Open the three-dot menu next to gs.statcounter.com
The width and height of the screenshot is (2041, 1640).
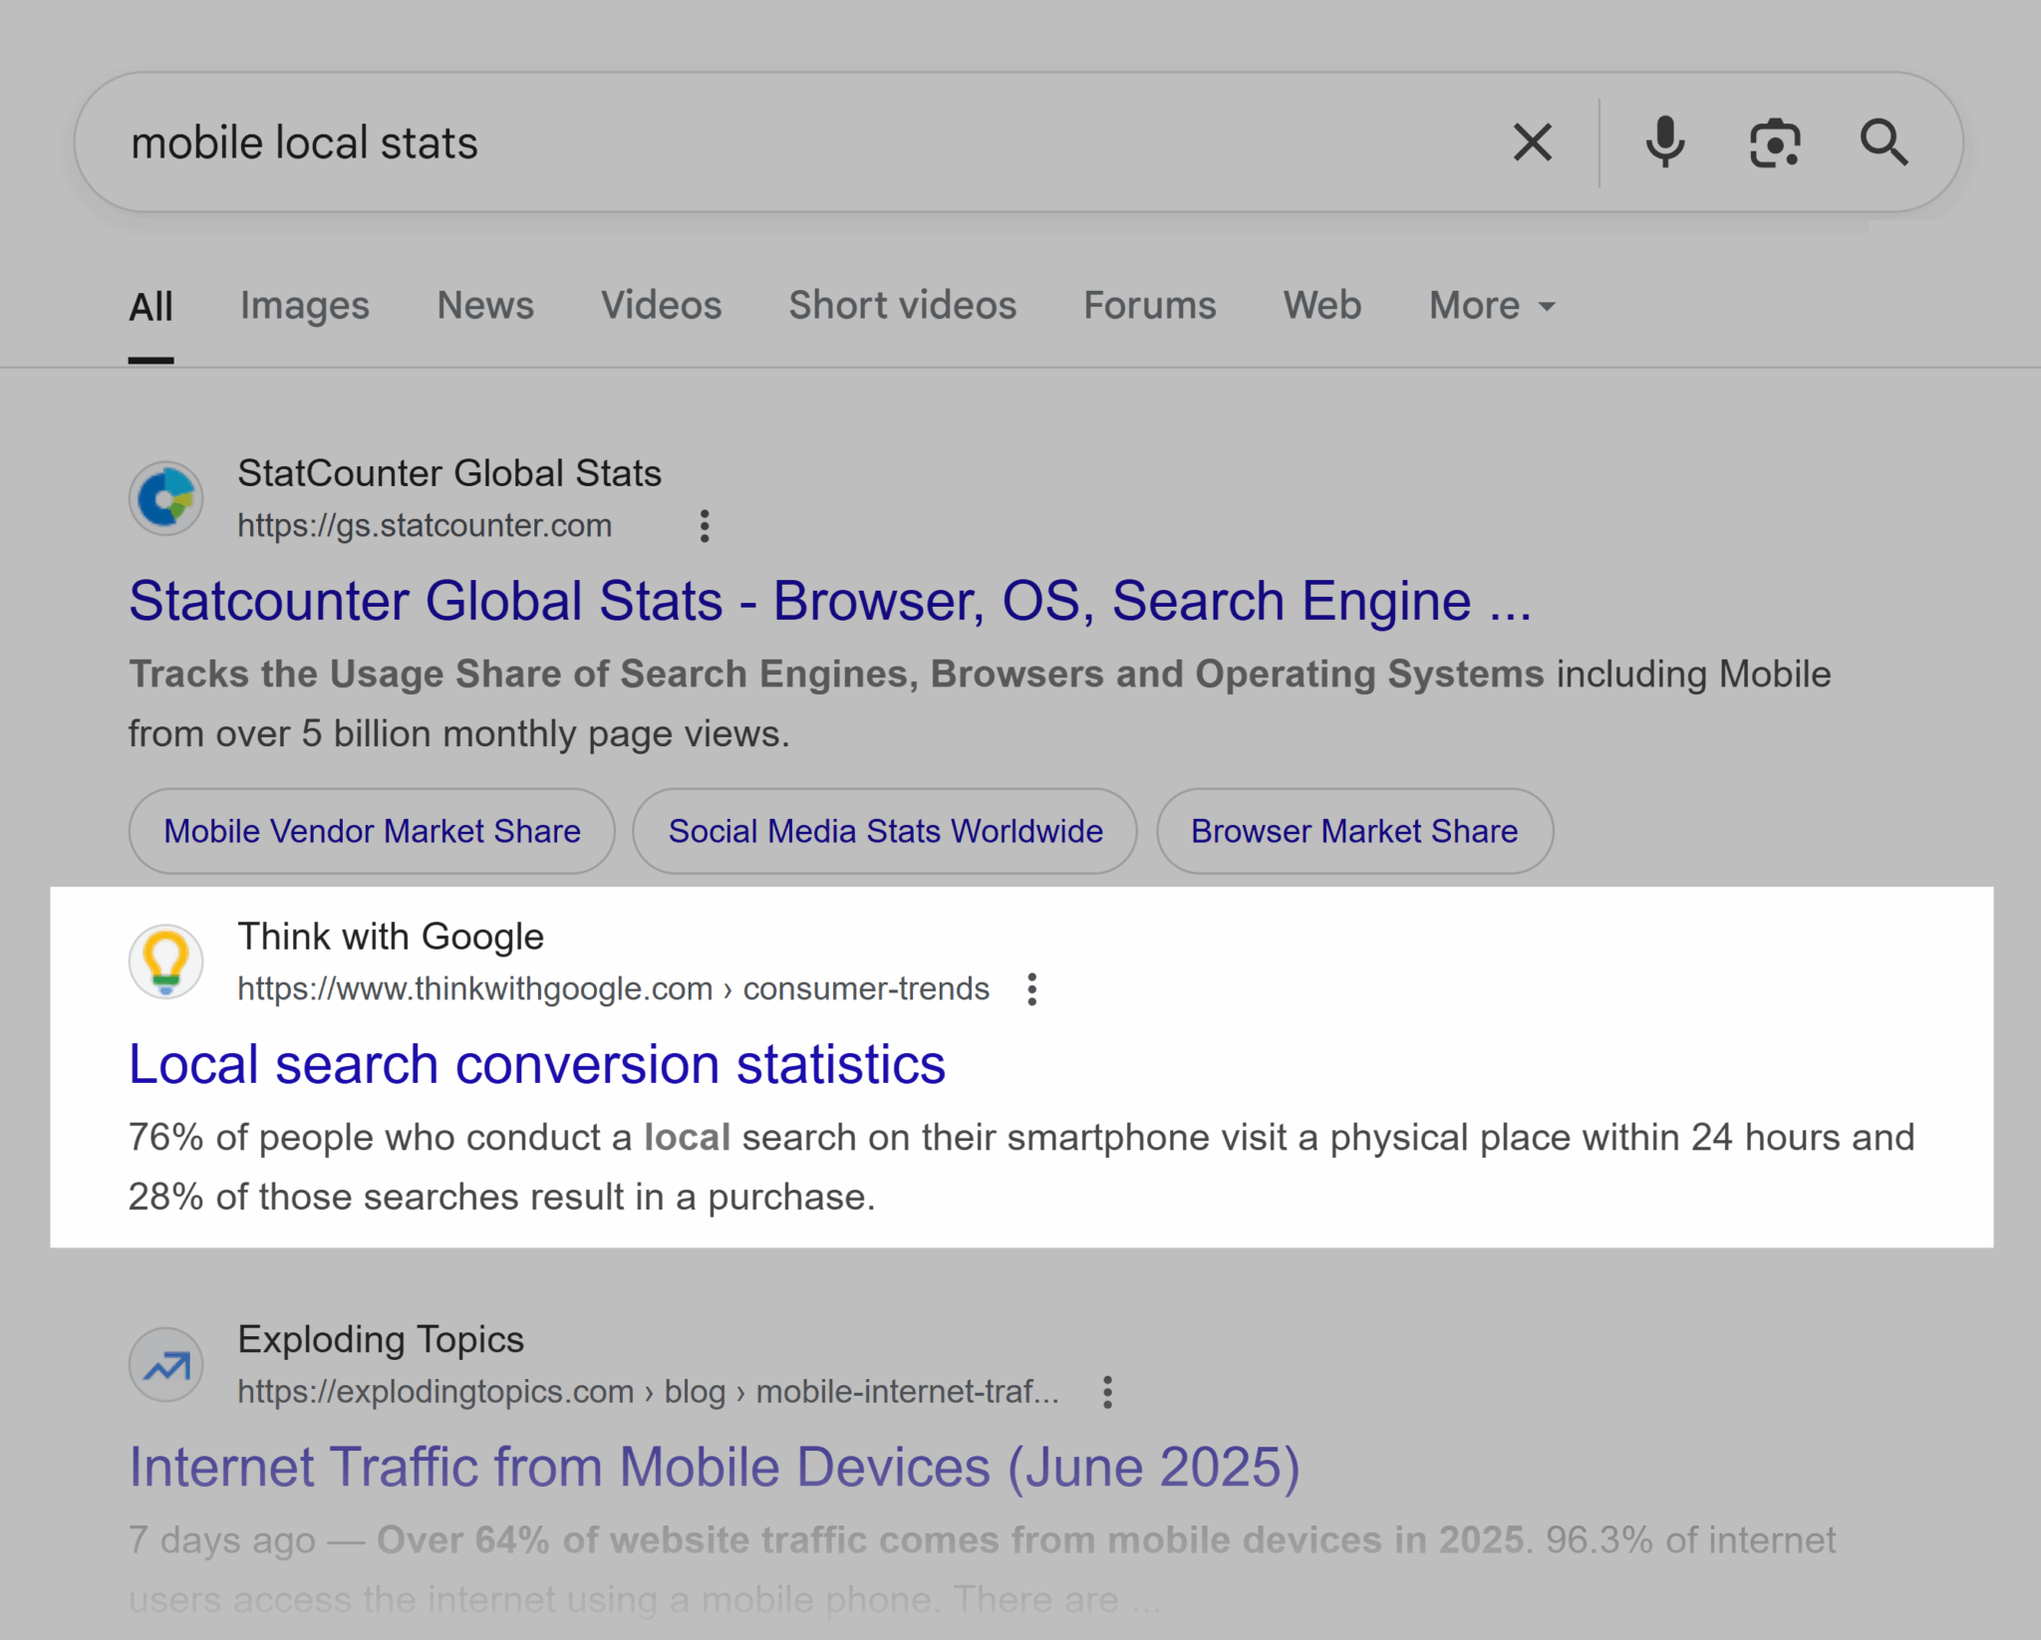705,525
